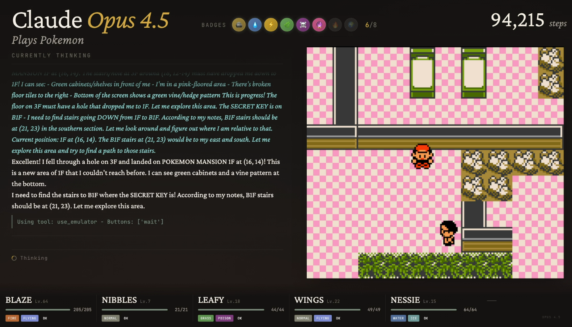Click WINGS' 49/49 HP value
The width and height of the screenshot is (572, 327).
pos(374,310)
